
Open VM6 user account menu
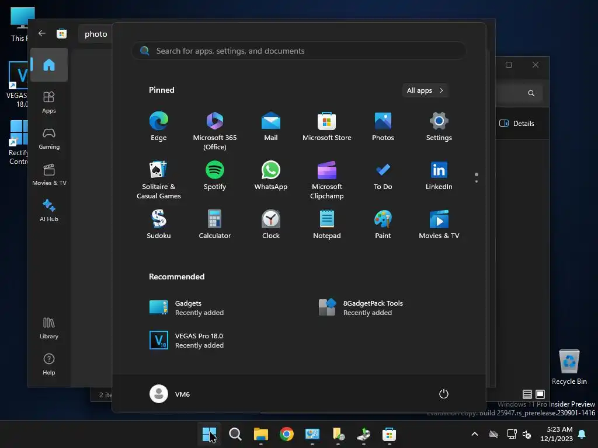click(x=170, y=394)
